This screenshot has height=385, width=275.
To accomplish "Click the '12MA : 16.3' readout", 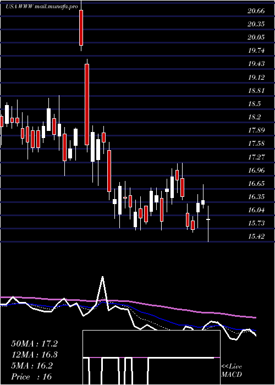I will pos(34,355).
